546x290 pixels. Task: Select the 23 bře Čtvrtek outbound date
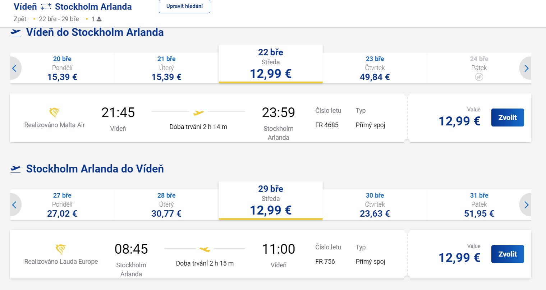point(375,68)
